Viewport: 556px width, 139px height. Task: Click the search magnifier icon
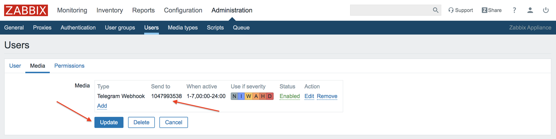click(x=435, y=10)
